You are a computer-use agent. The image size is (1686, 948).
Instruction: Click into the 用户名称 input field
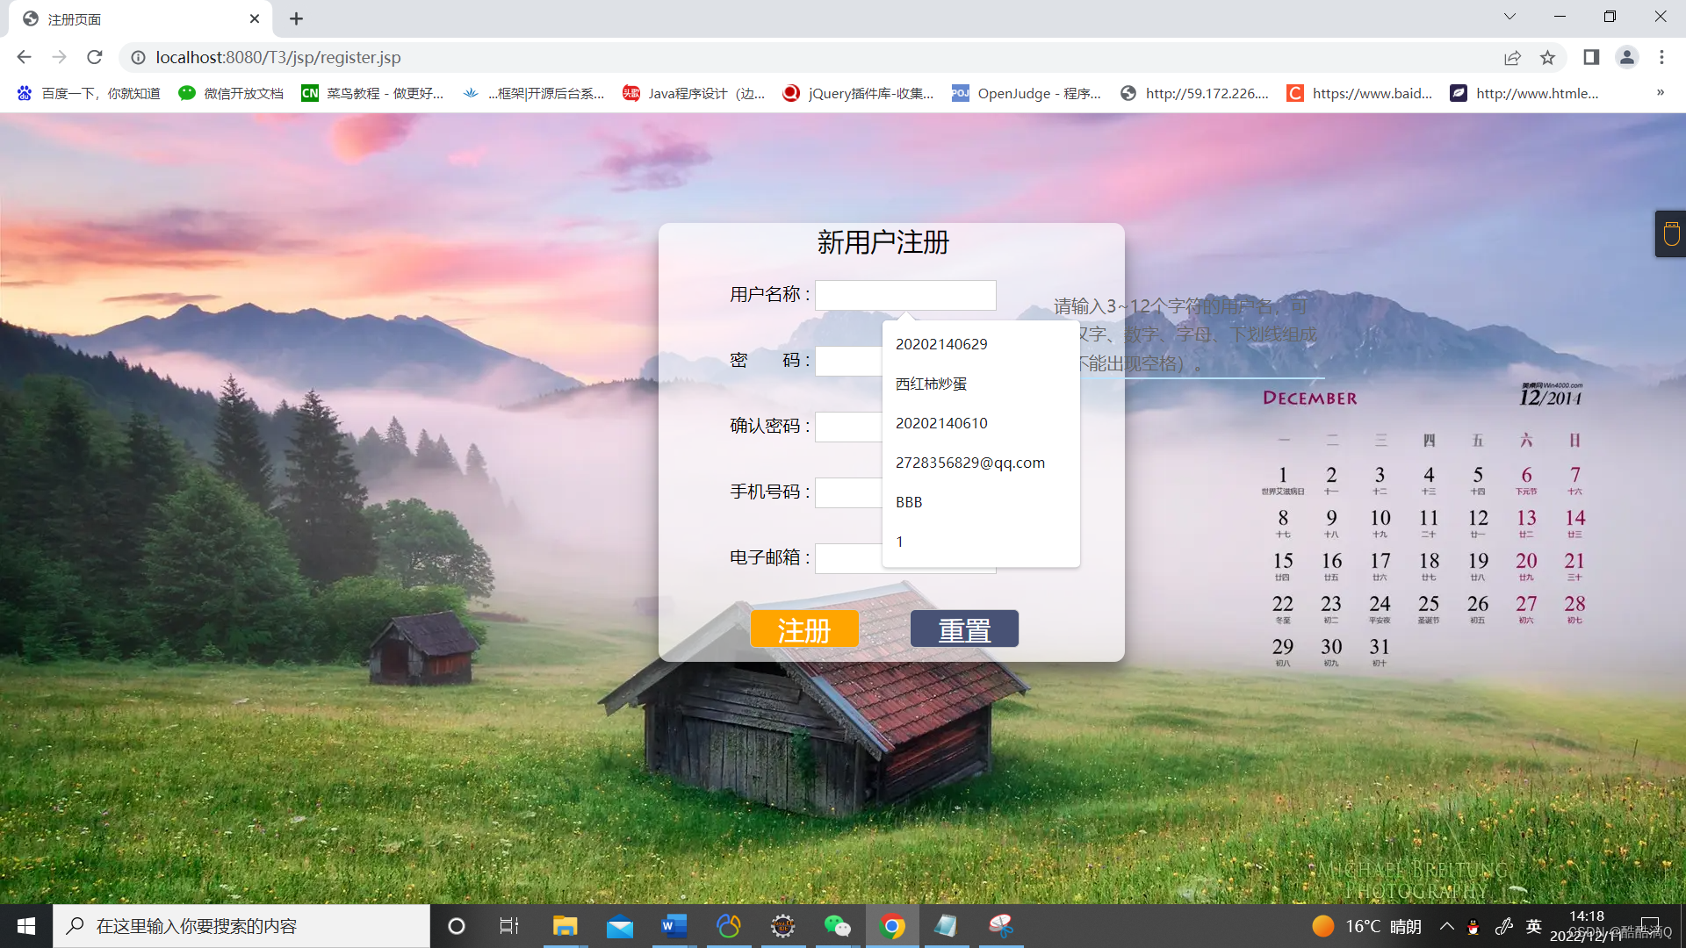904,295
